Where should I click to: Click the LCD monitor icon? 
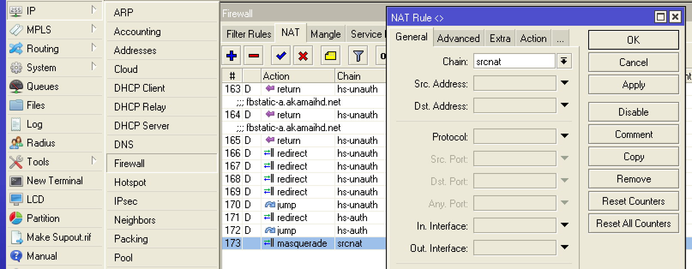tap(16, 200)
